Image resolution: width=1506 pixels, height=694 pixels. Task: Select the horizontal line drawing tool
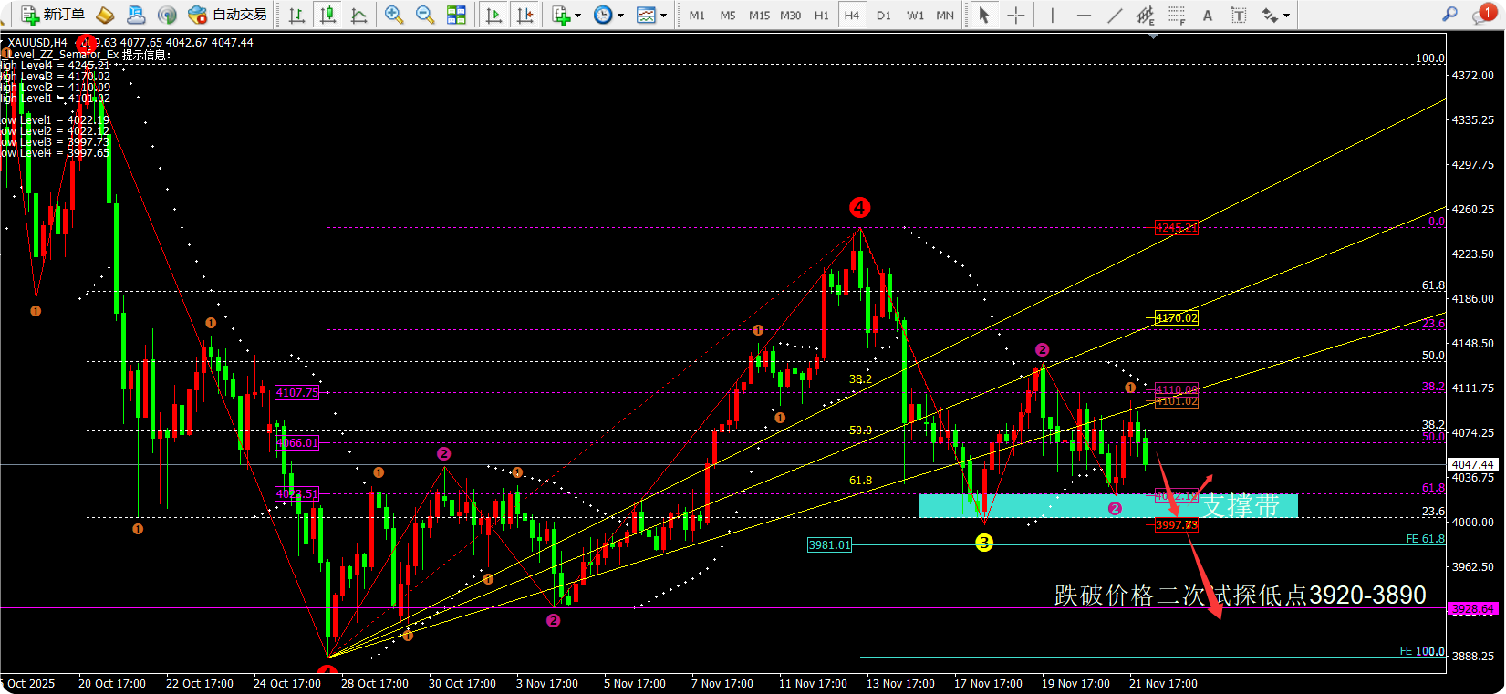coord(1084,15)
